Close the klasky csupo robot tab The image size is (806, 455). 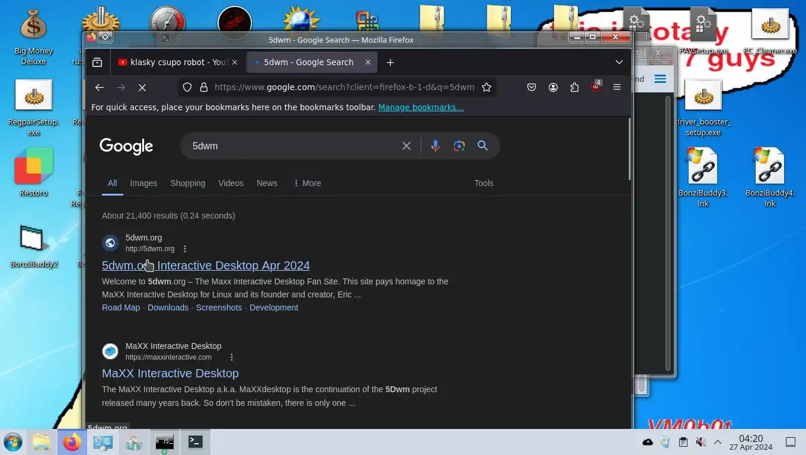point(235,62)
